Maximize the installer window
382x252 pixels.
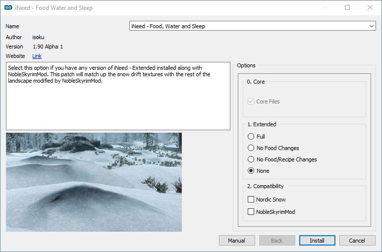click(x=347, y=7)
